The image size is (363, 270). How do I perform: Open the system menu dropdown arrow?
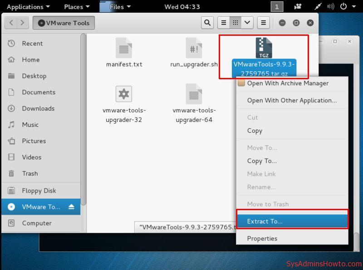point(354,6)
